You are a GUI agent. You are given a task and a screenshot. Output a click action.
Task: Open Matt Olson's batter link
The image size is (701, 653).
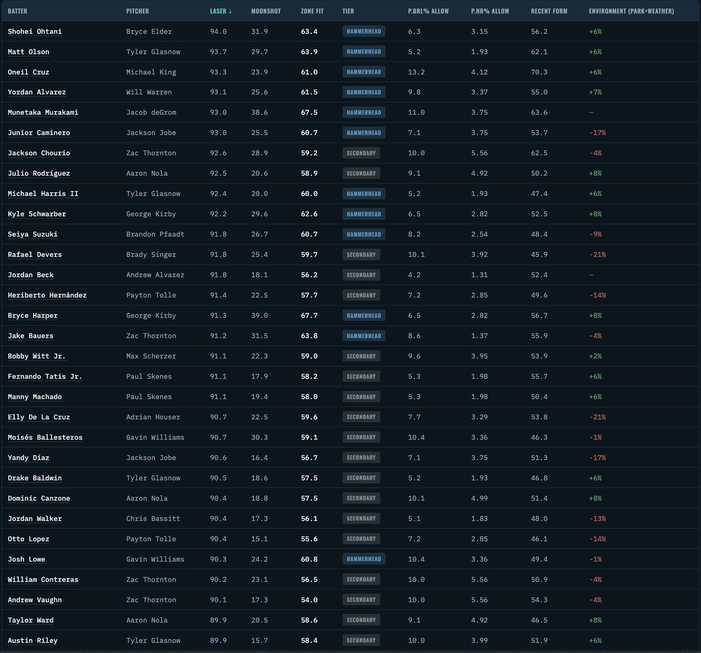(x=29, y=52)
